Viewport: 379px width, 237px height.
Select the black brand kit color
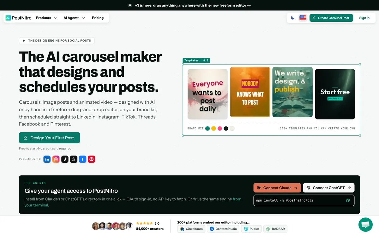(x=226, y=129)
